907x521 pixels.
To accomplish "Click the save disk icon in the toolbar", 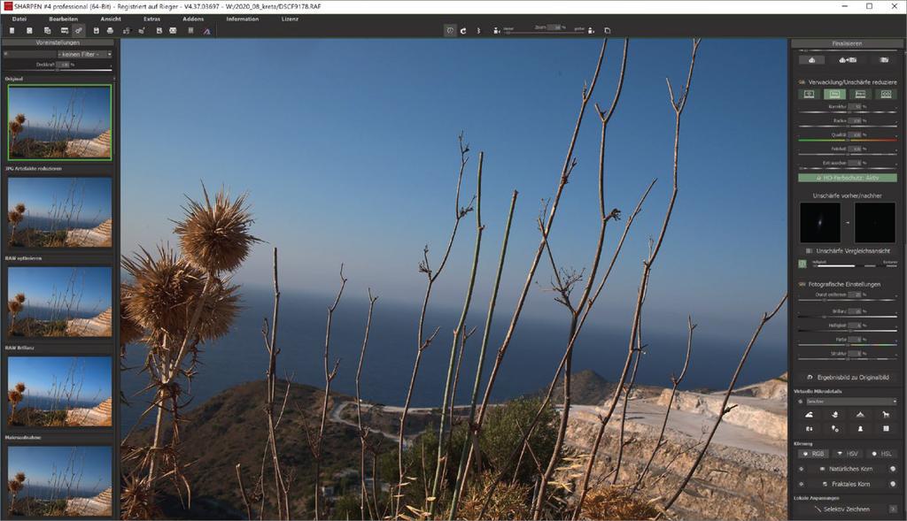I will point(96,31).
